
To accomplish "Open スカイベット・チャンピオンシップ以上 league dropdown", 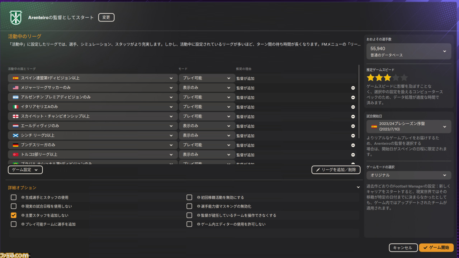I will 93,116.
